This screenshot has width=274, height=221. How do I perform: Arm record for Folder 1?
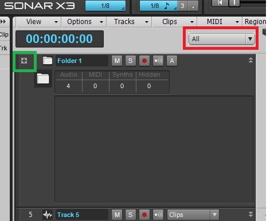click(x=144, y=61)
